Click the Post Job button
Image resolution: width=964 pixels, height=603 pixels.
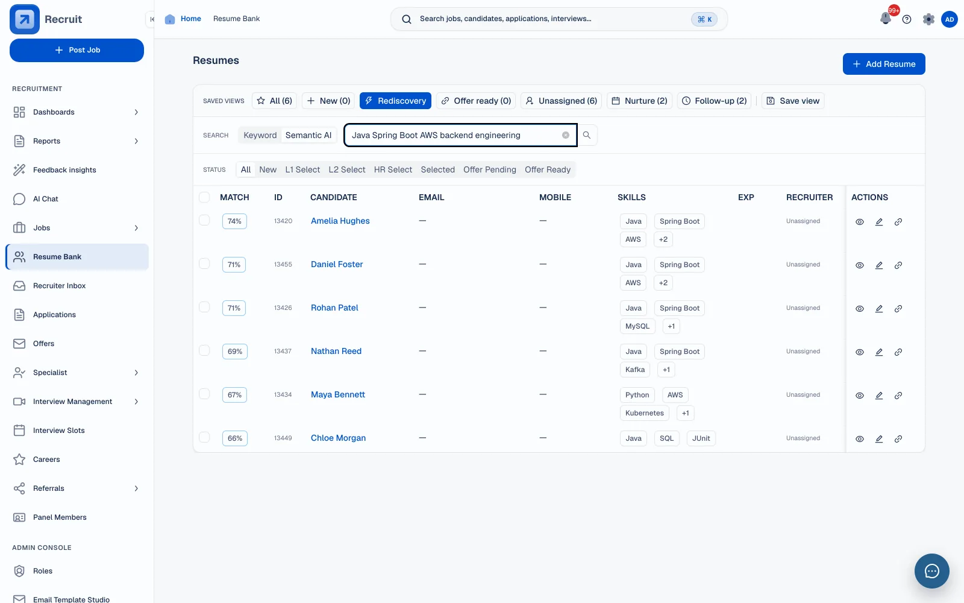[x=77, y=50]
